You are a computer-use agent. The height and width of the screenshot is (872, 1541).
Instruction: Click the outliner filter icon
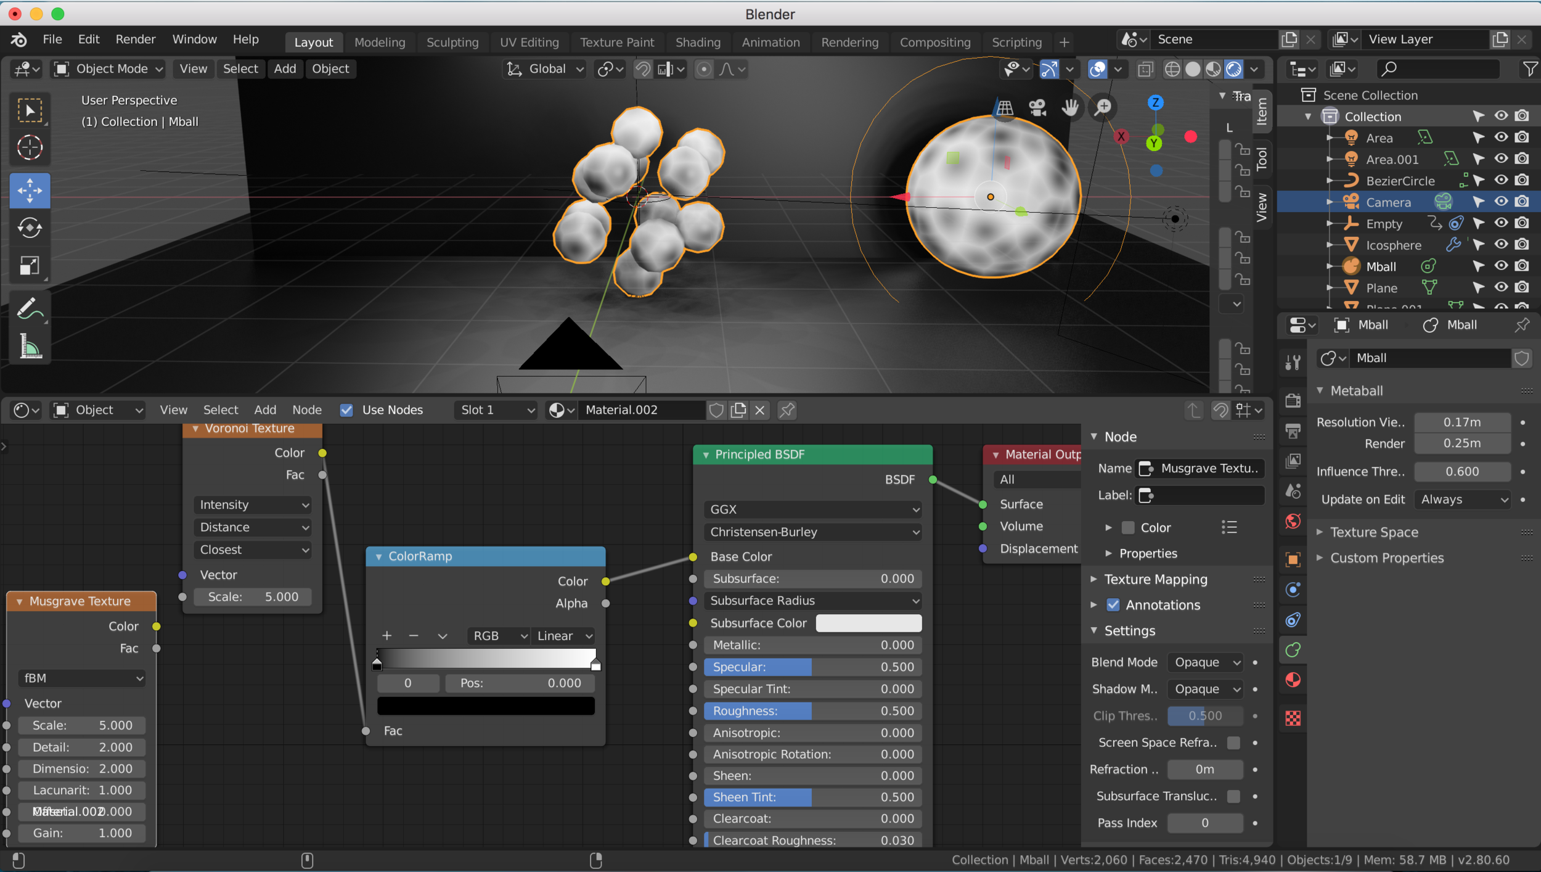tap(1529, 69)
